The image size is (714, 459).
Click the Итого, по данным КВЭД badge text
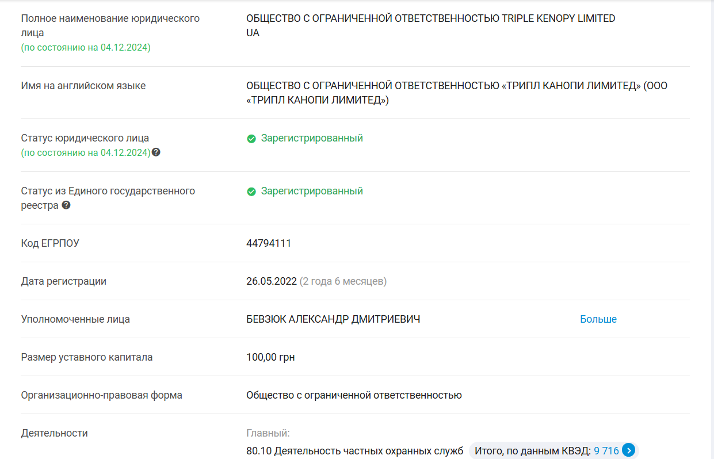coord(532,451)
